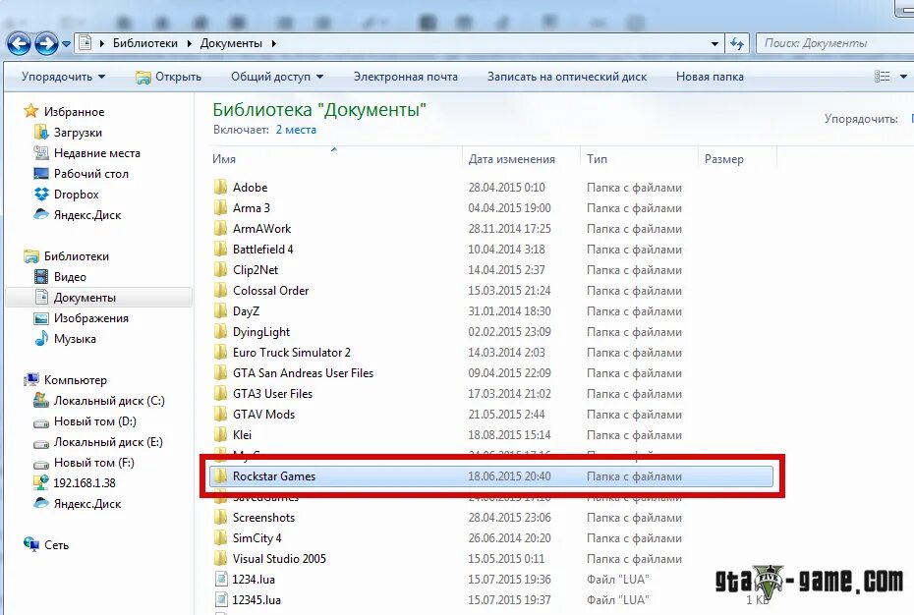Select the Rockstar Games folder

pyautogui.click(x=490, y=476)
